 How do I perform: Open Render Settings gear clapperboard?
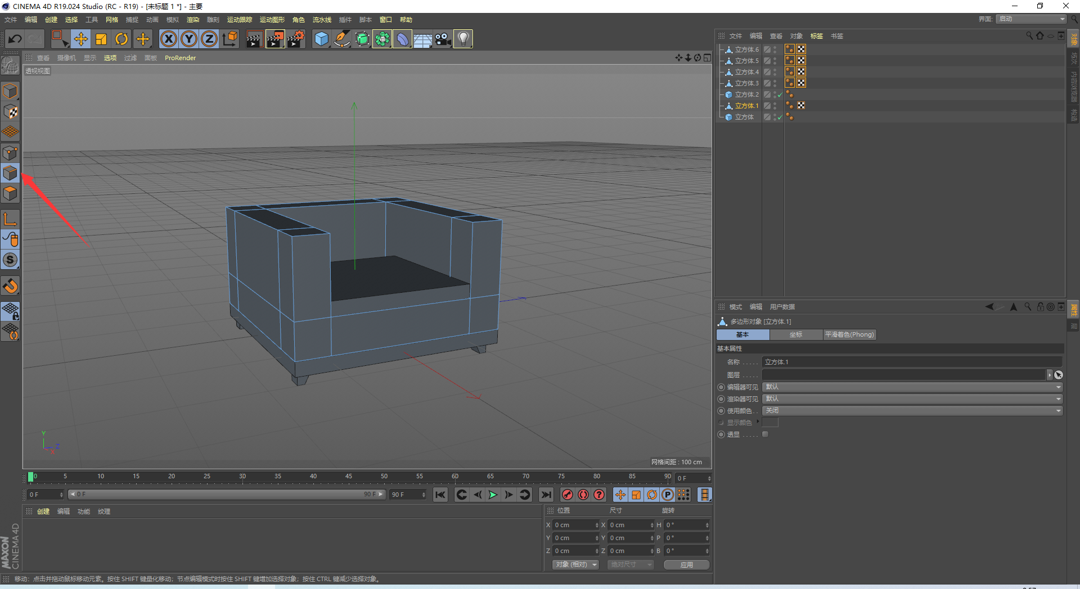pos(296,39)
